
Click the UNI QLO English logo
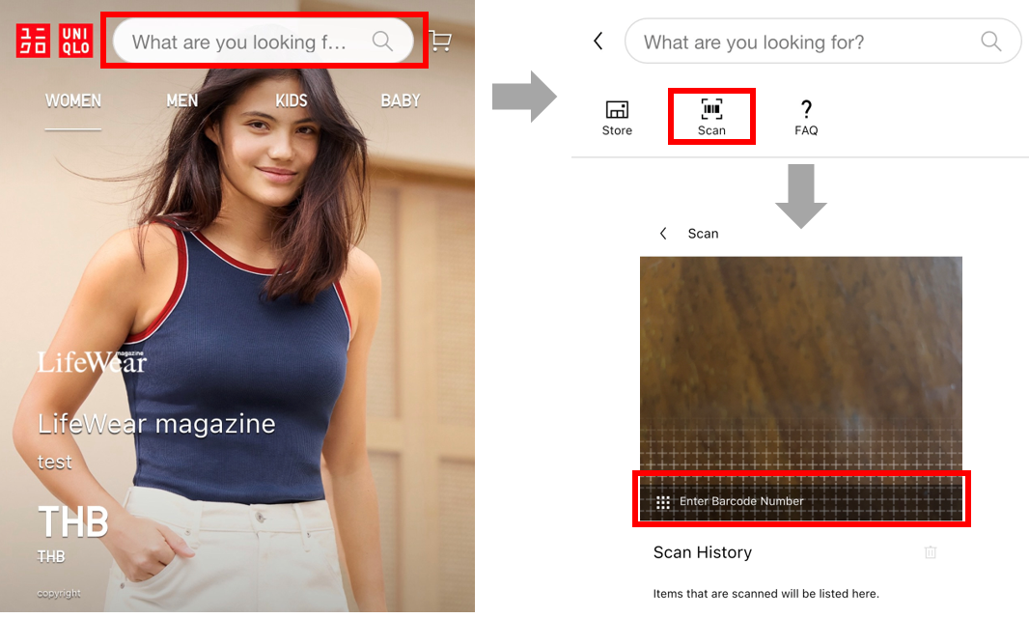[75, 41]
